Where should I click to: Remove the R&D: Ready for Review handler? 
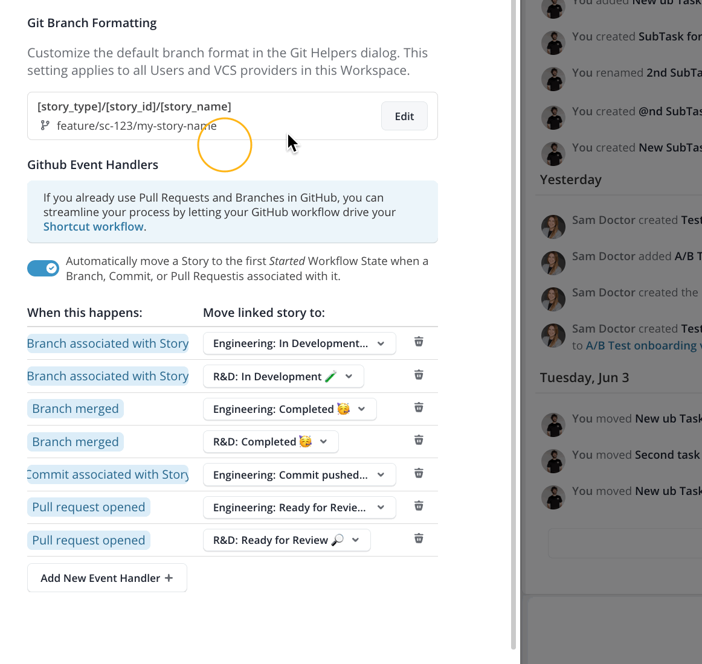[419, 539]
